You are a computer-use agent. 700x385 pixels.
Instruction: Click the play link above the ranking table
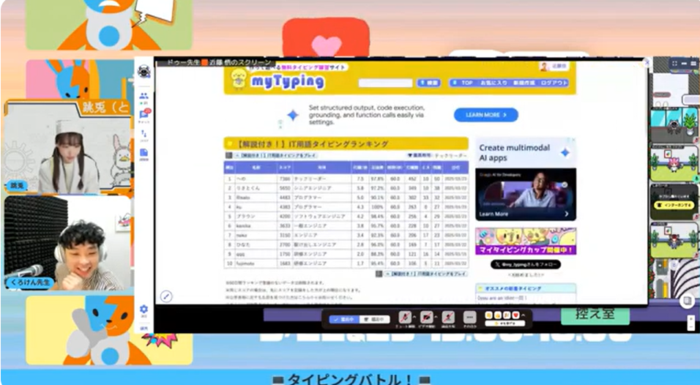(x=275, y=155)
